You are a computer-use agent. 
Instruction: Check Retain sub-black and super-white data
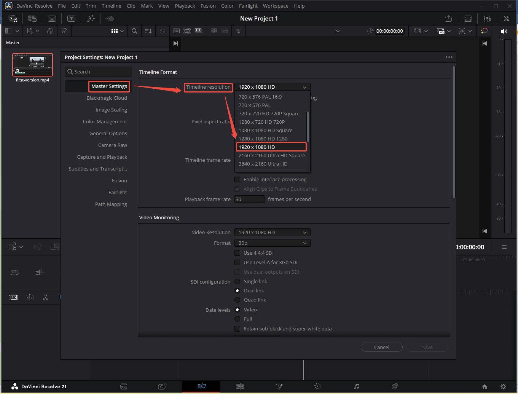(x=237, y=329)
